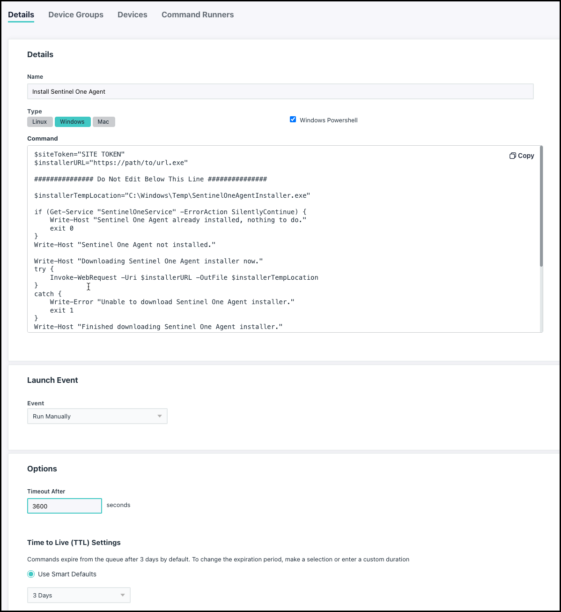This screenshot has height=612, width=561.
Task: Click the Copy icon in the command box
Action: (x=512, y=156)
